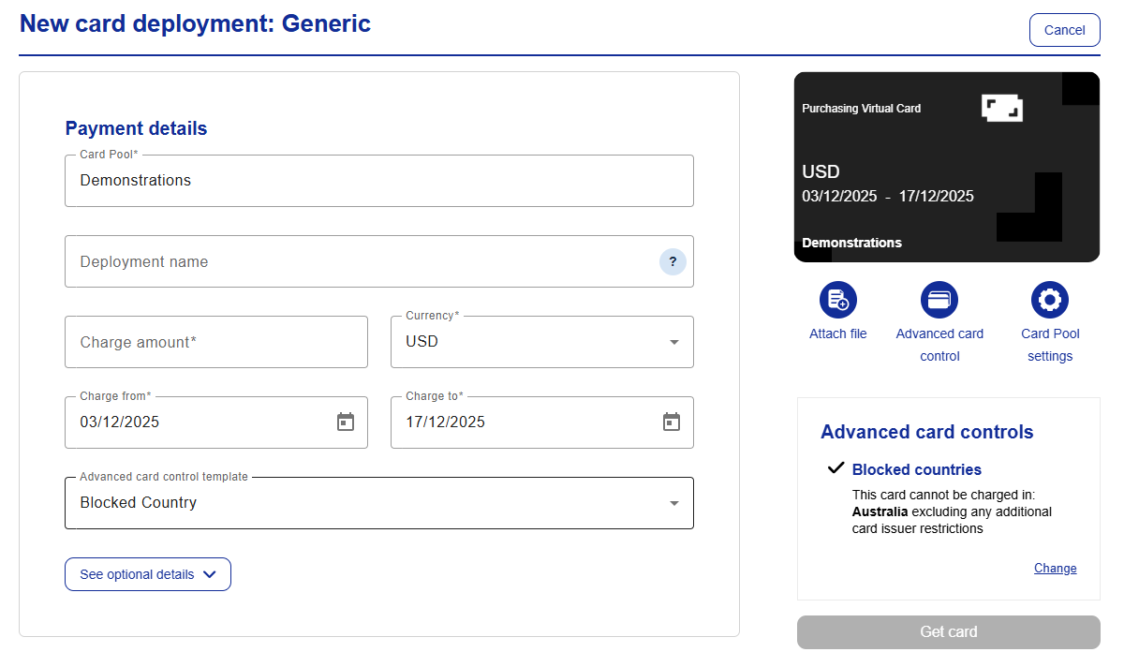
Task: Click the Attach file icon
Action: [838, 300]
